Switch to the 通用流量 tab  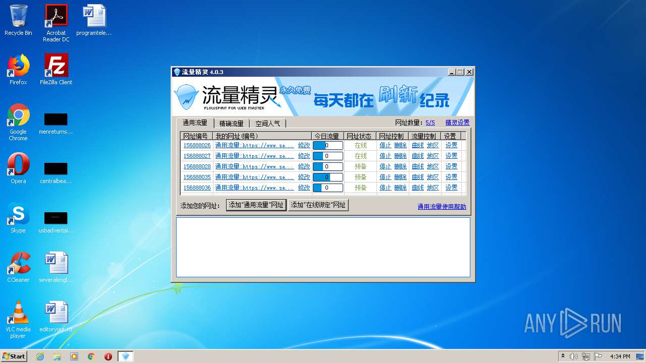[195, 123]
